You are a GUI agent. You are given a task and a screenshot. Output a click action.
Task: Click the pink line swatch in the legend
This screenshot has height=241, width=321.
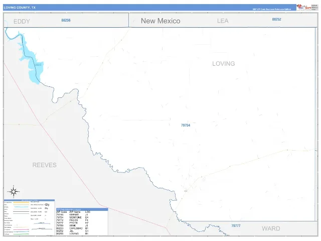21,229
